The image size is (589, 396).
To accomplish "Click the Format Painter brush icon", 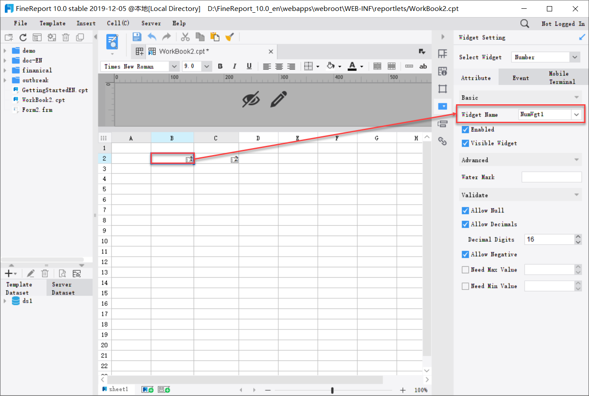I will (x=229, y=37).
